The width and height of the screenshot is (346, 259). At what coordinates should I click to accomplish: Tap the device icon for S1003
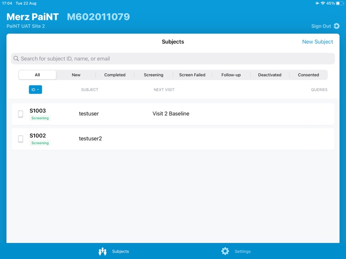coord(20,114)
